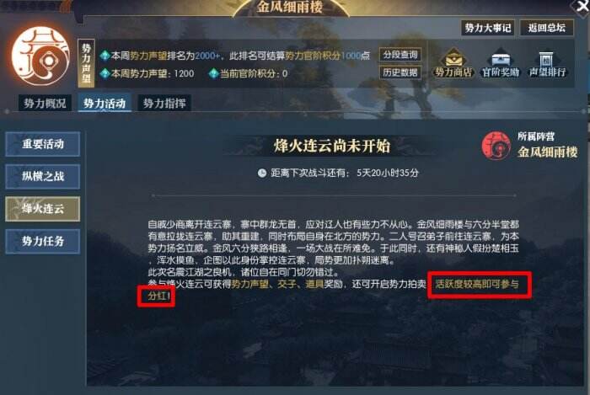590x395 pixels.
Task: Click the diamond icon before 本周势力声望排名
Action: pyautogui.click(x=105, y=56)
